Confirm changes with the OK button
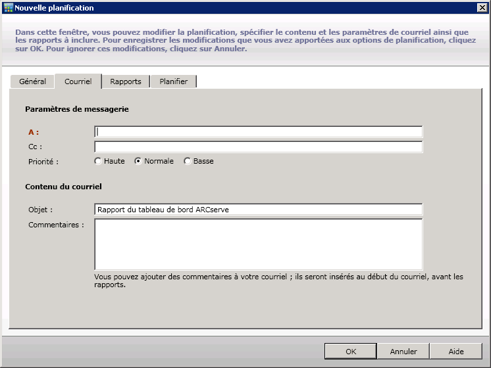 [351, 352]
